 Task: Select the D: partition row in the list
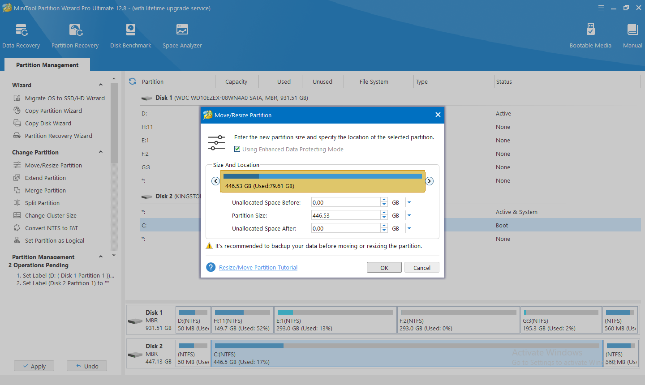click(391, 113)
